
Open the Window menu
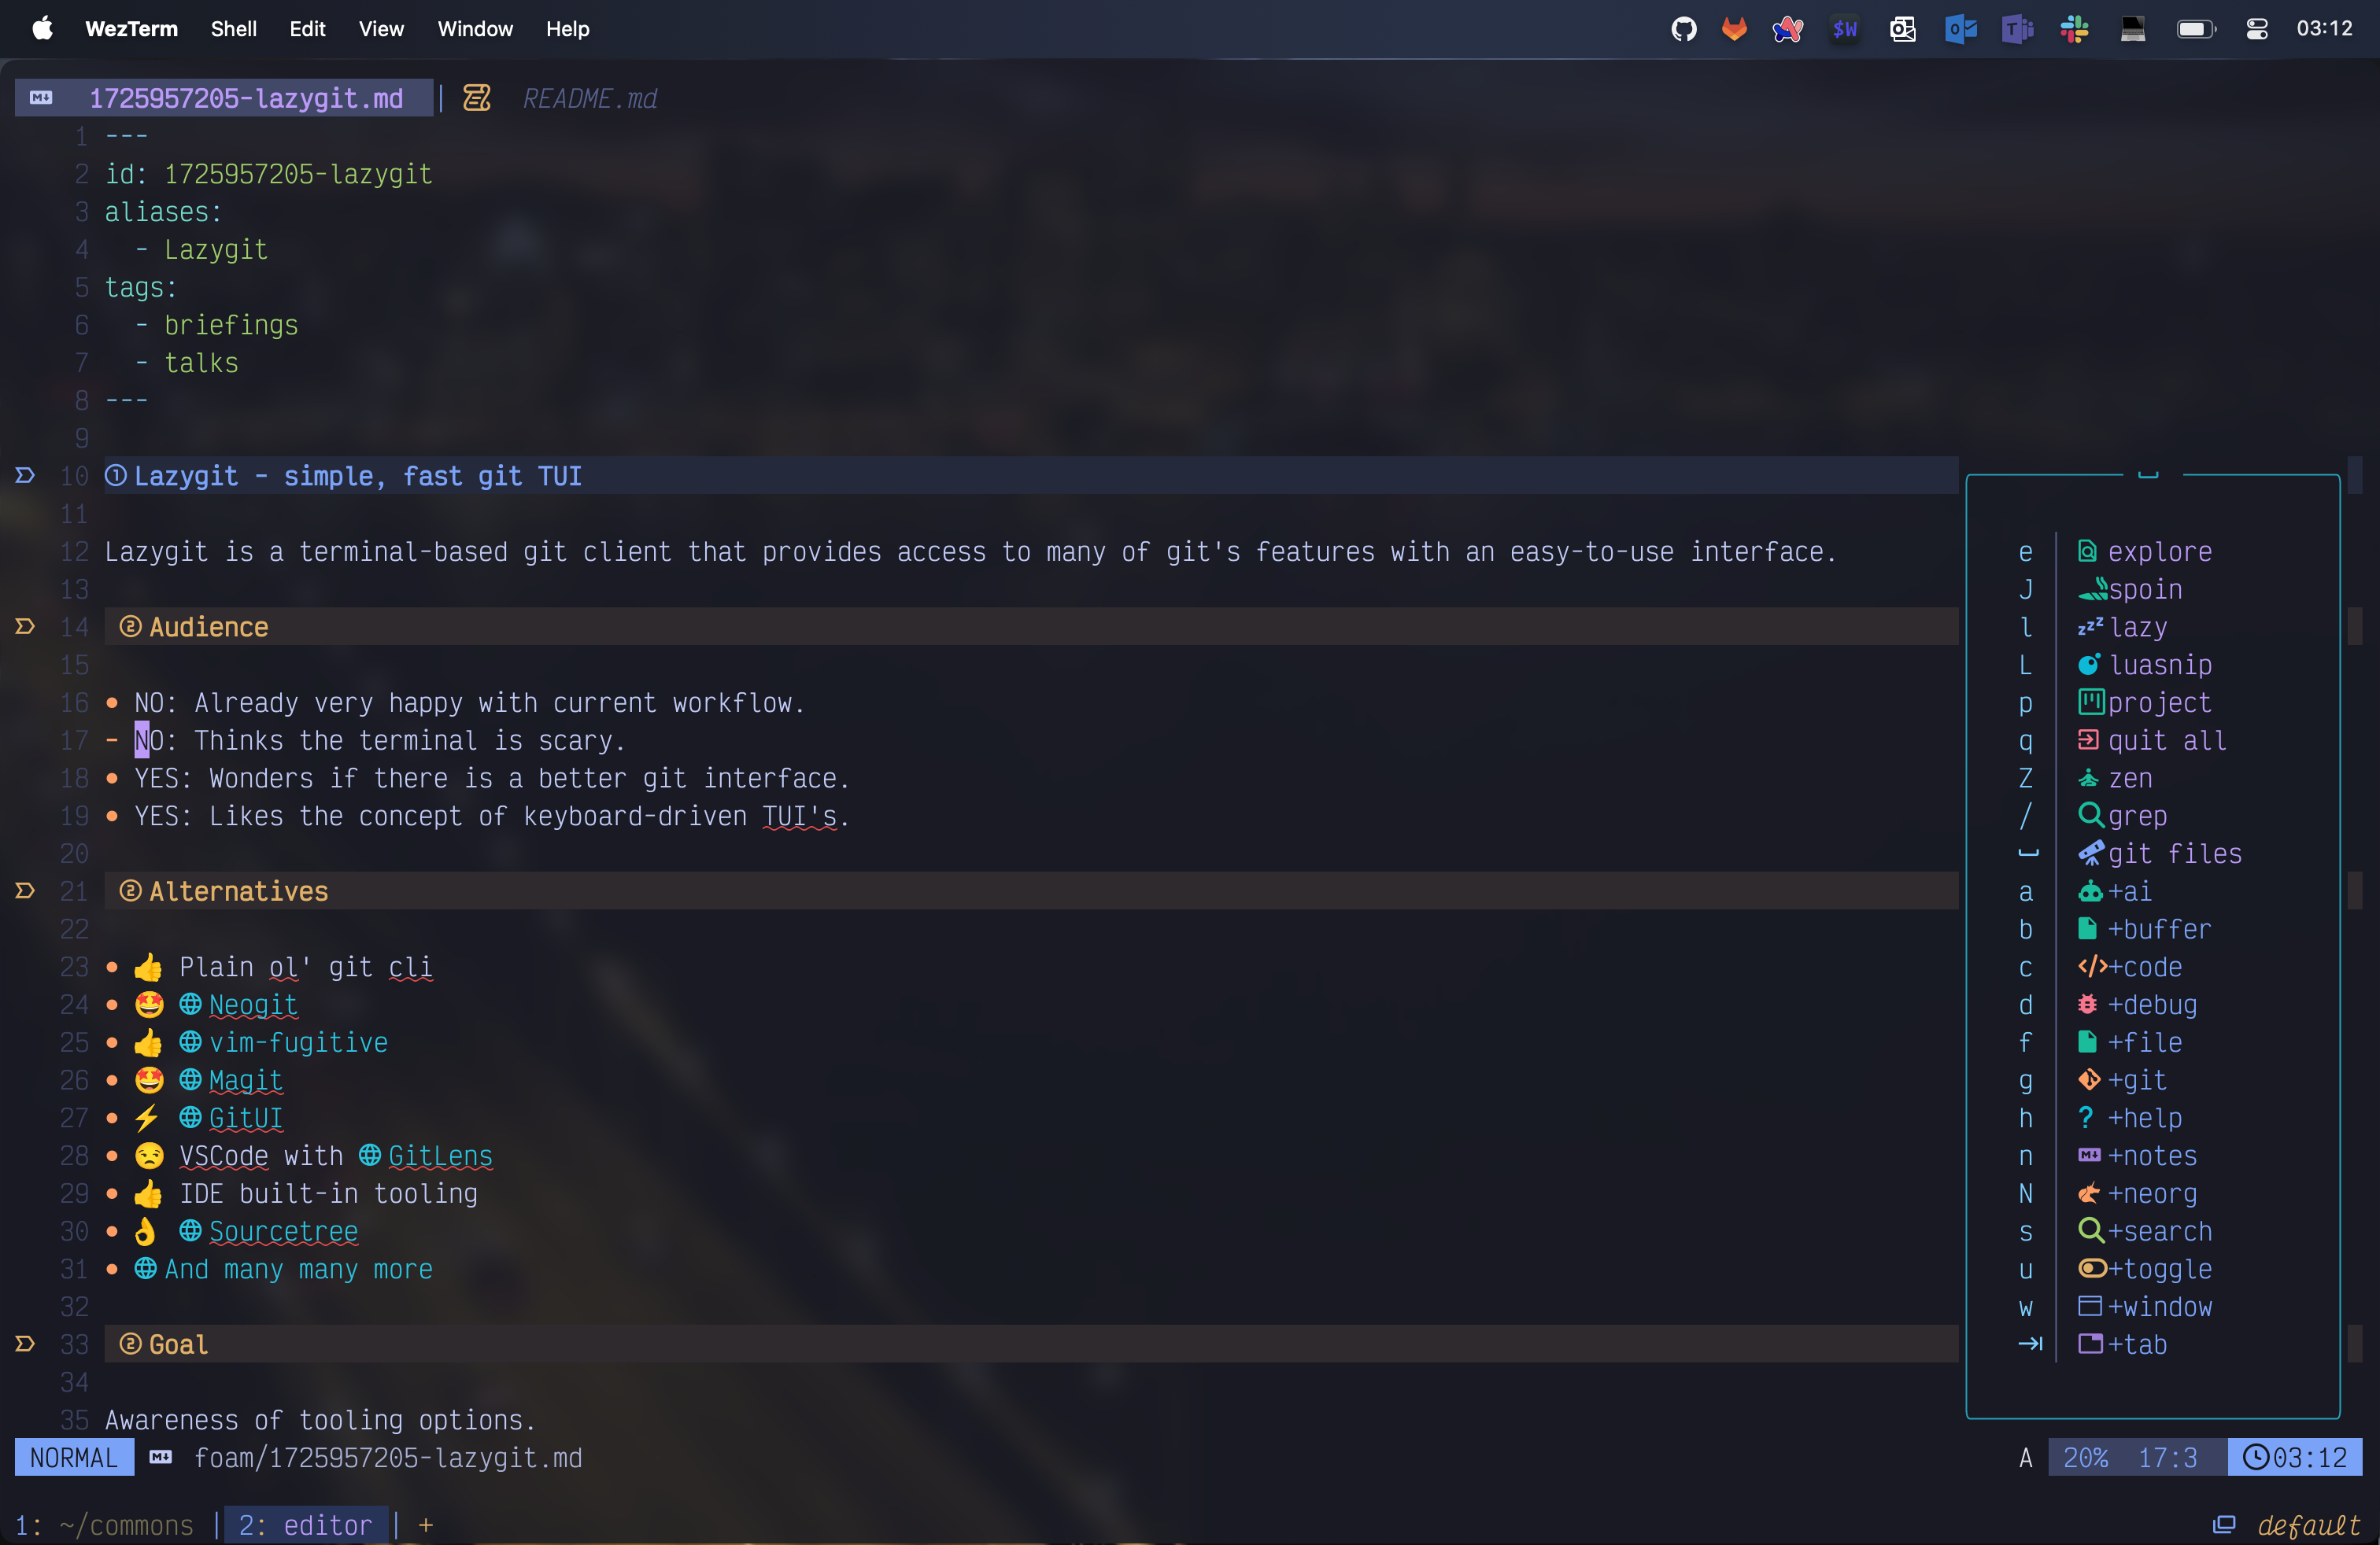475,29
